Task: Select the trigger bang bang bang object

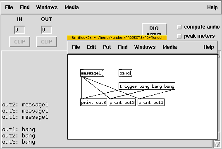Action: click(x=147, y=86)
